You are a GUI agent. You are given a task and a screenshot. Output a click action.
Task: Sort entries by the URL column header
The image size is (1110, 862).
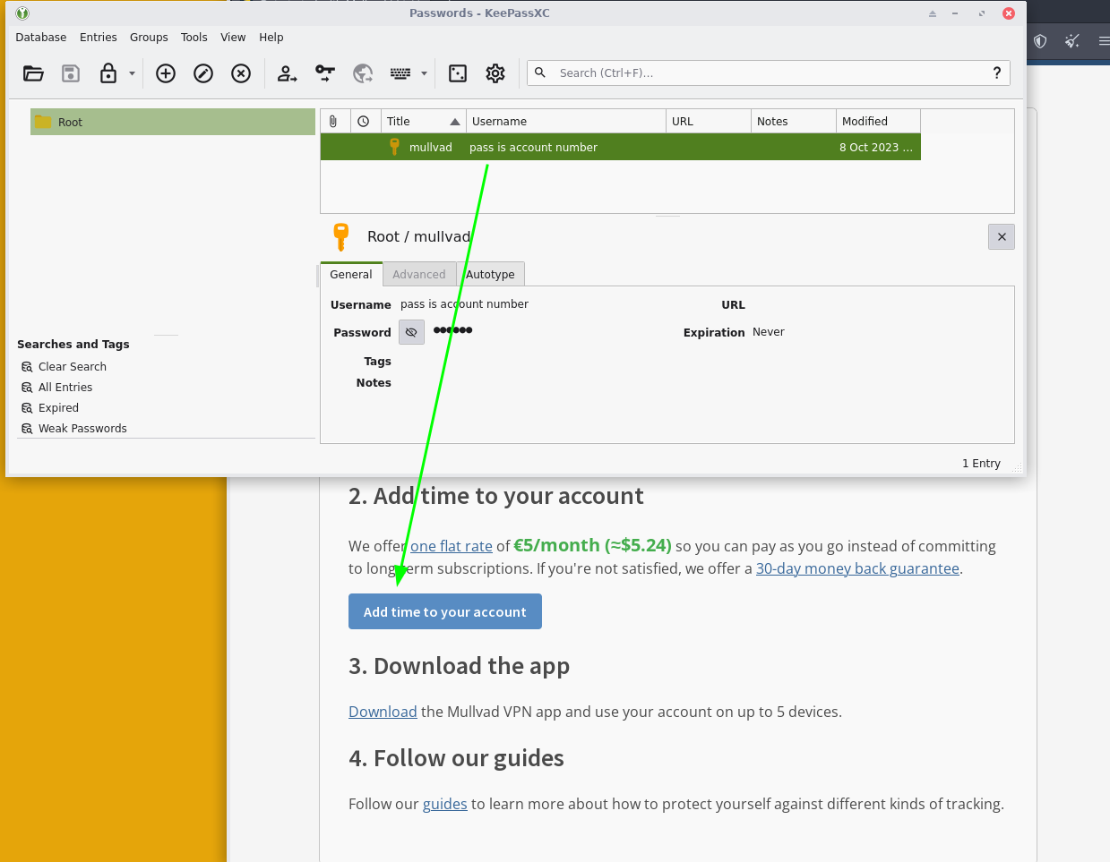click(x=709, y=122)
